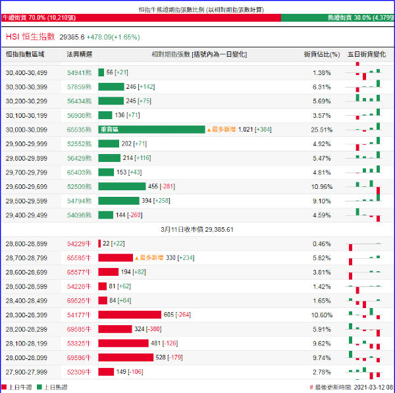
Task: Click the 25.51% street-goods share value
Action: click(x=322, y=130)
